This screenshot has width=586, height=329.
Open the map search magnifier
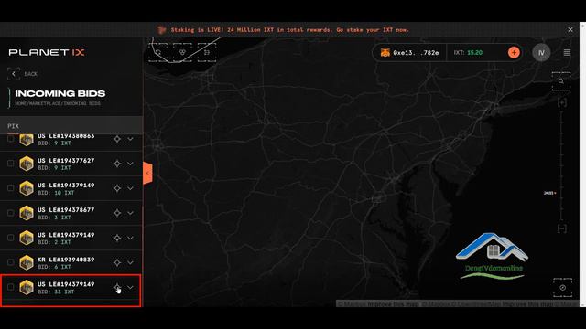coord(561,81)
